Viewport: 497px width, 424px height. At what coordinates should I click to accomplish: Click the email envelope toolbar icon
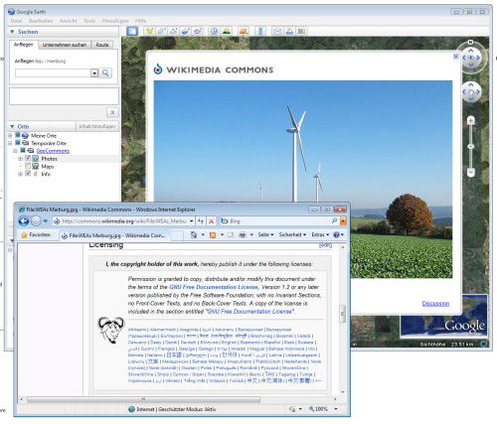[277, 31]
